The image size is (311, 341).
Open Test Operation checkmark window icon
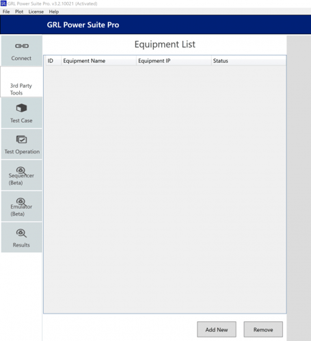click(21, 139)
